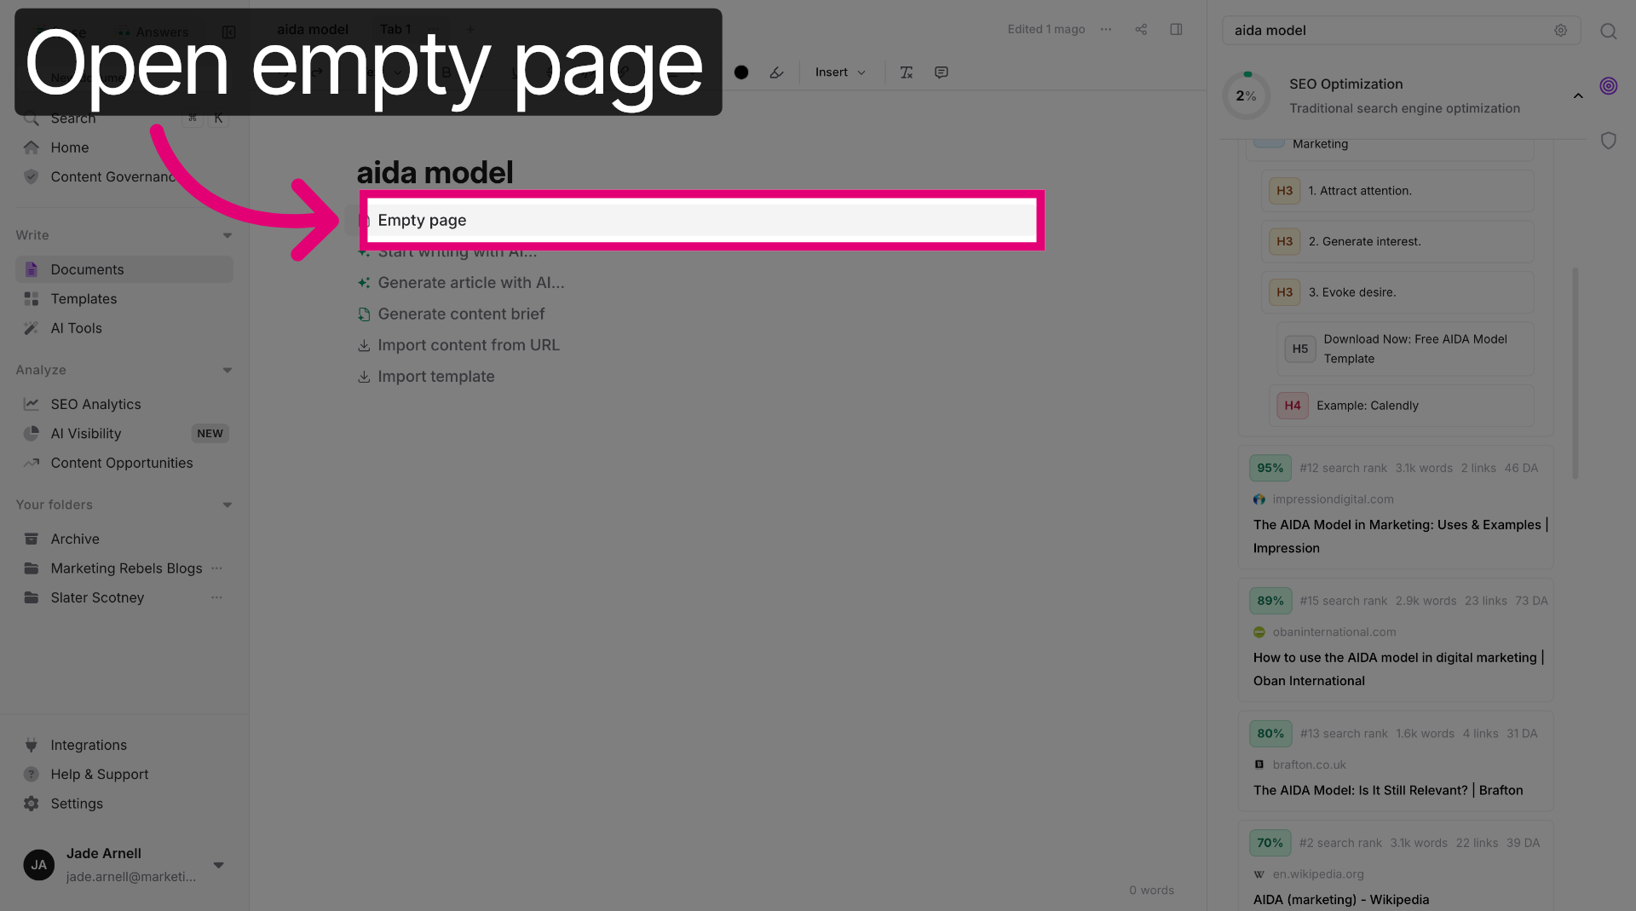
Task: Open the Marketing Rebels Blogs folder
Action: pos(126,568)
